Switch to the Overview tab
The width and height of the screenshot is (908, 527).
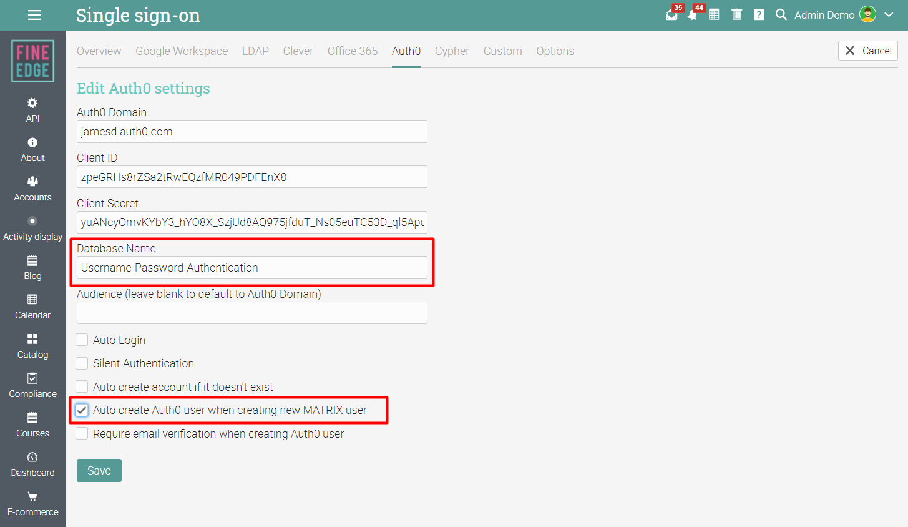tap(99, 51)
